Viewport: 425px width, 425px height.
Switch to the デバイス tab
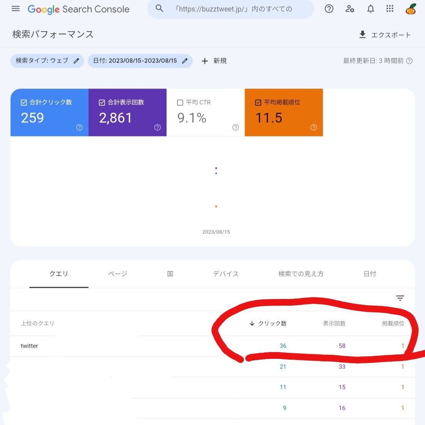[x=226, y=274]
